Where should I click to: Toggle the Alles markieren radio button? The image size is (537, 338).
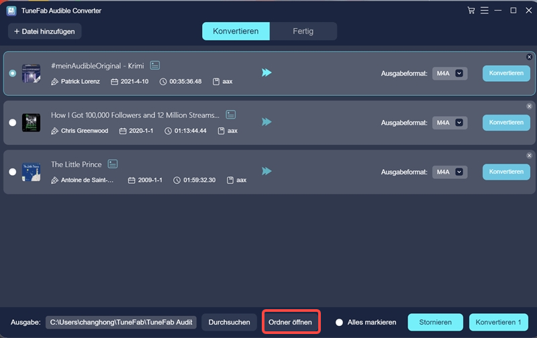point(339,323)
